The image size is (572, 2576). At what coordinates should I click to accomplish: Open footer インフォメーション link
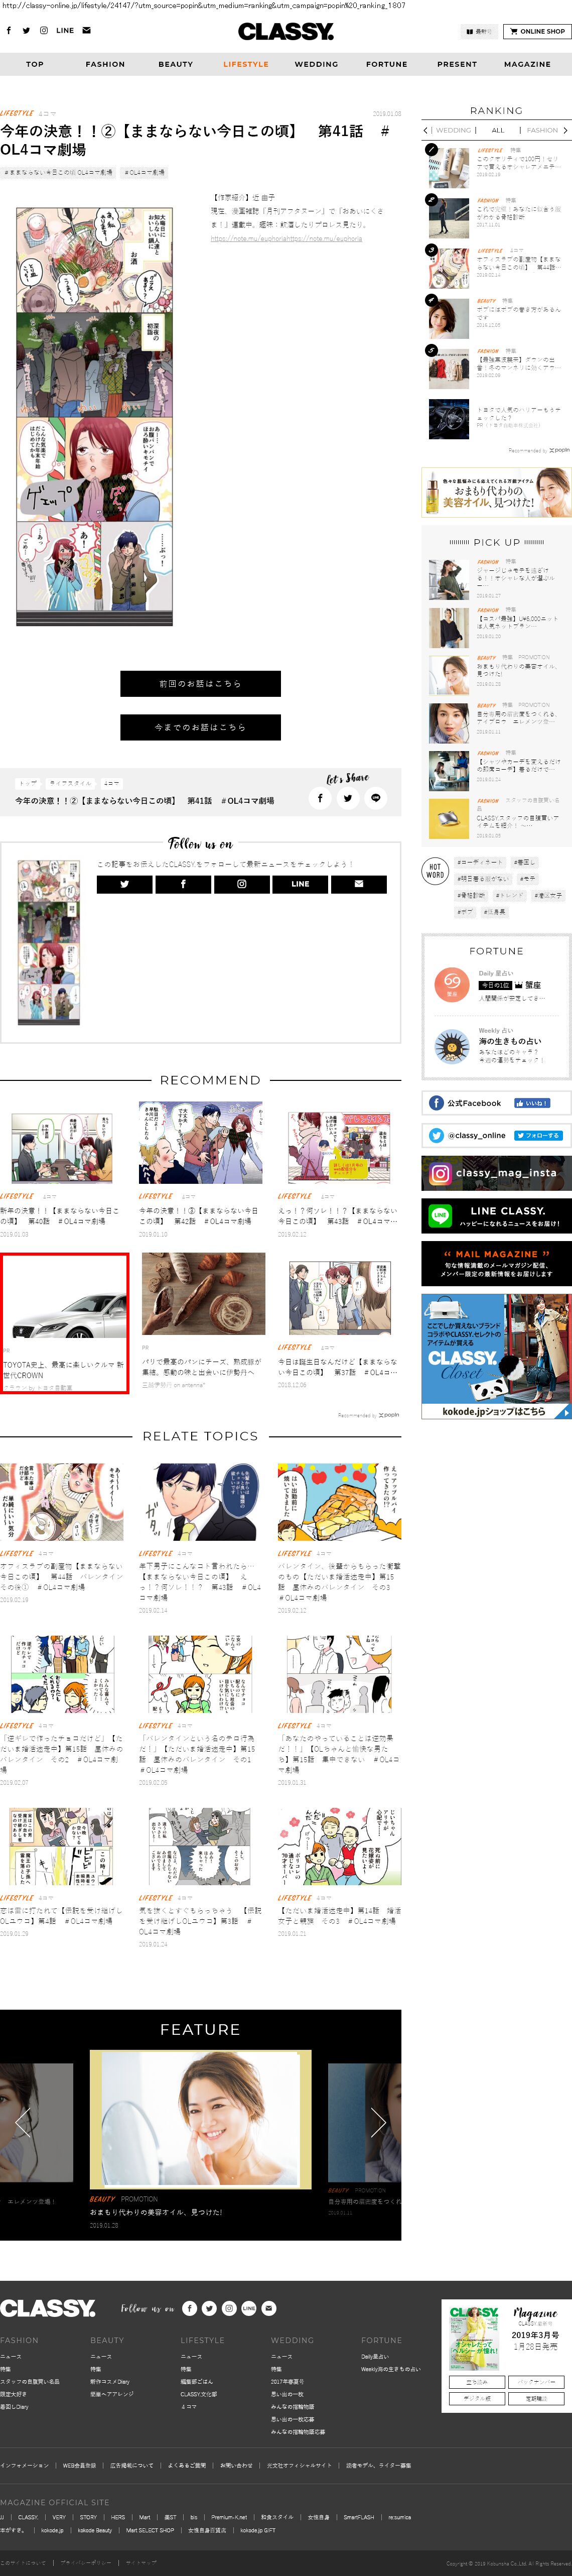[x=25, y=2465]
